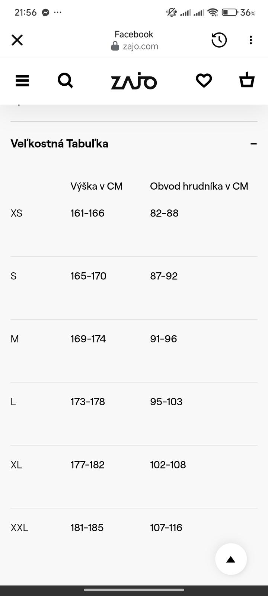Tap the search magnifier icon
The height and width of the screenshot is (596, 268).
click(65, 80)
